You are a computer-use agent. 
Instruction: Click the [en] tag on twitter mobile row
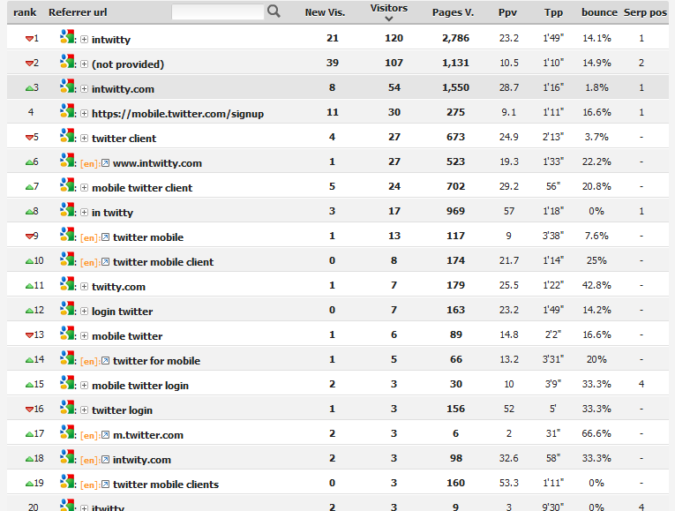click(90, 237)
